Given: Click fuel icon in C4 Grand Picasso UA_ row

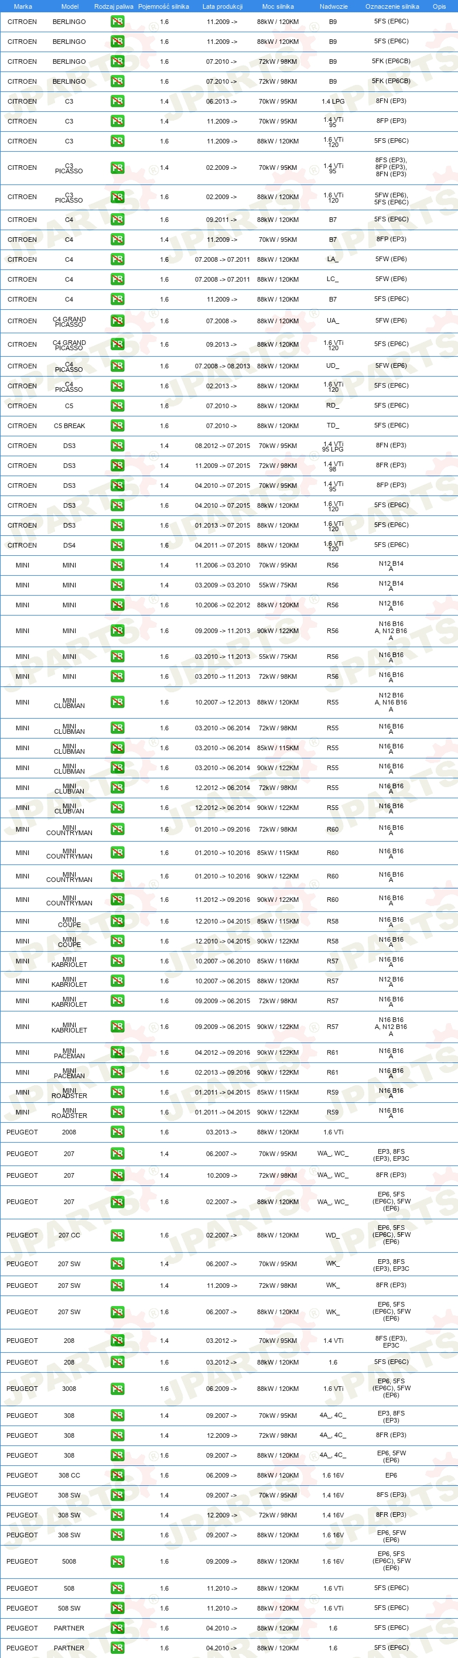Looking at the screenshot, I should [117, 320].
